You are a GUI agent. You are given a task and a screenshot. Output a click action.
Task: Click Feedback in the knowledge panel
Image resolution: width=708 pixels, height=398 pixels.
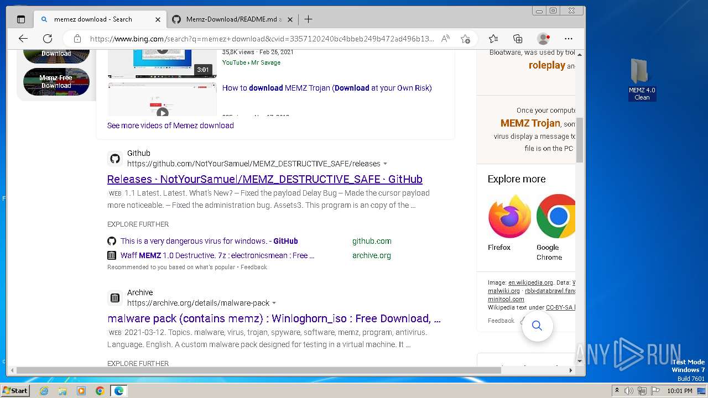pos(501,321)
